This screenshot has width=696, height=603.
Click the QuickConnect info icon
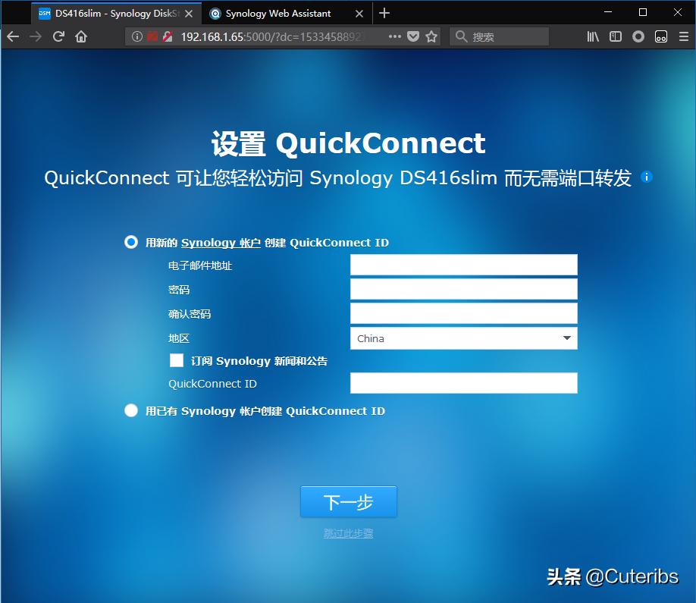[646, 177]
